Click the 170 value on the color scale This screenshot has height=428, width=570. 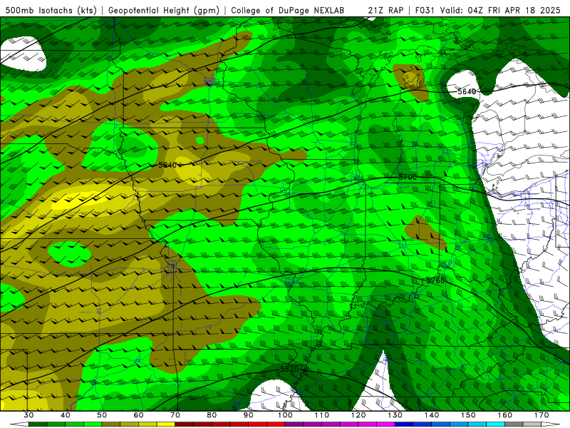(541, 415)
